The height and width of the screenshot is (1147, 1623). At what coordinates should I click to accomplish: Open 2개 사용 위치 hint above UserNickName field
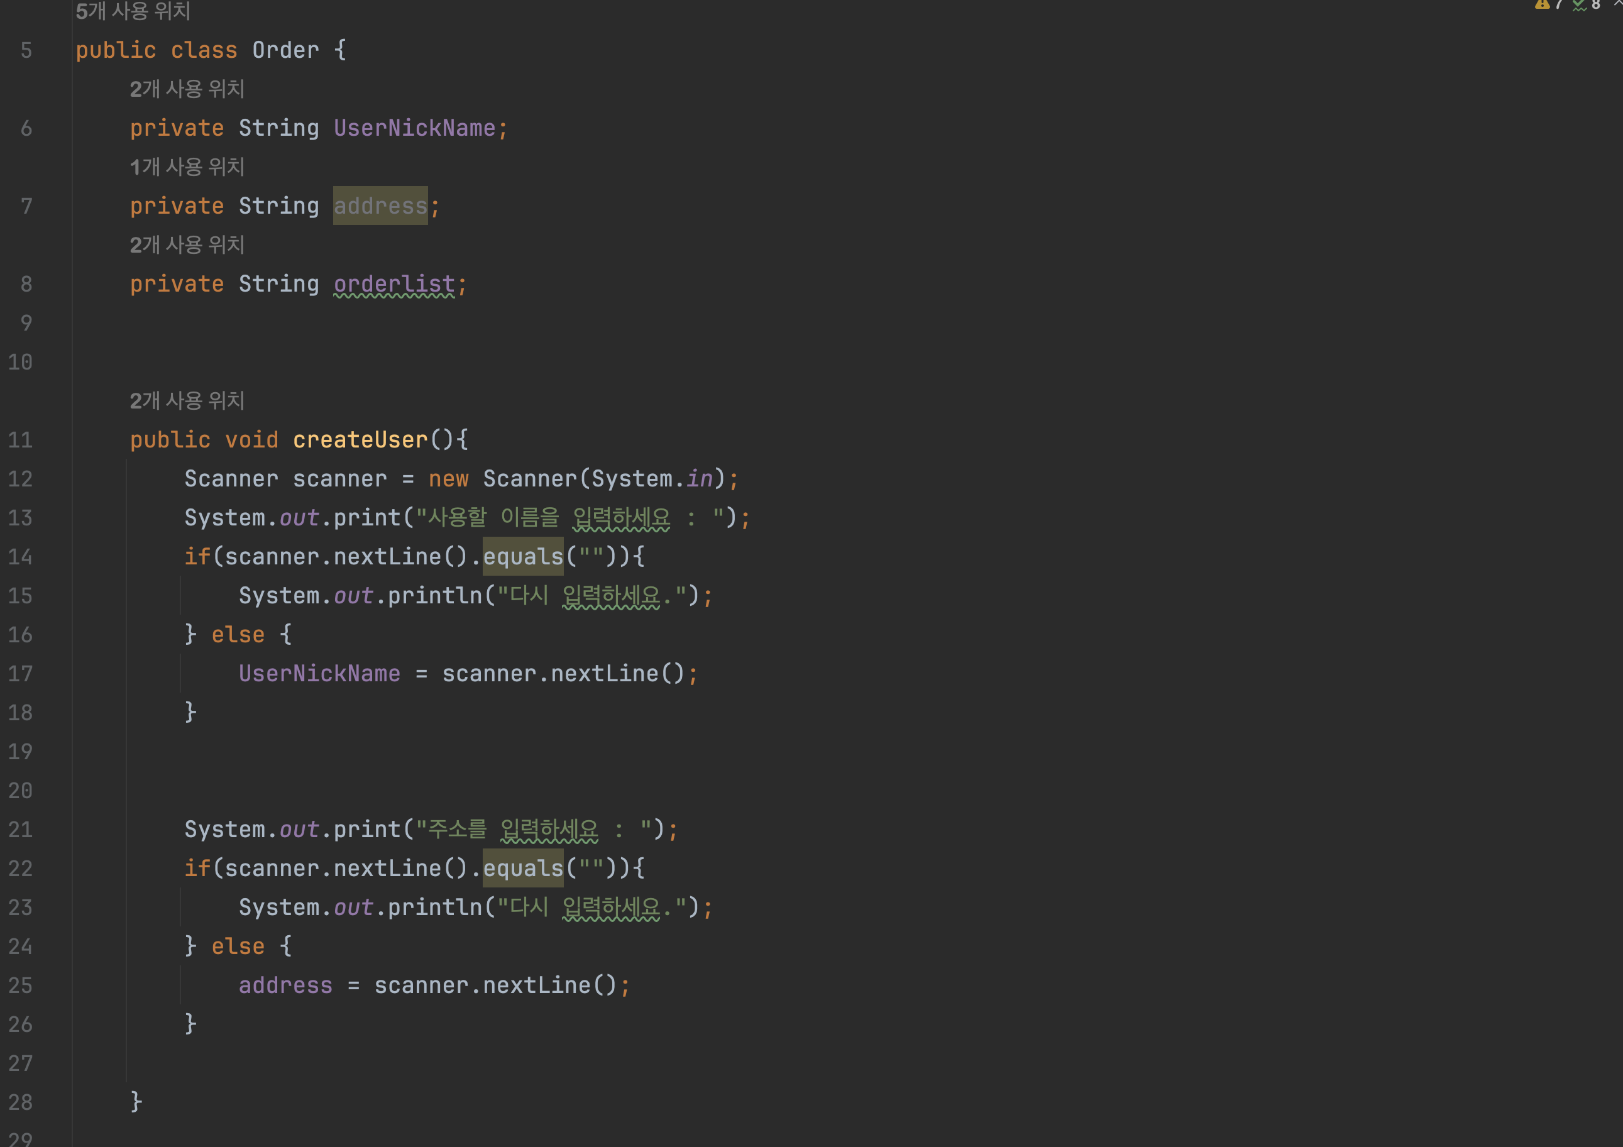coord(187,89)
